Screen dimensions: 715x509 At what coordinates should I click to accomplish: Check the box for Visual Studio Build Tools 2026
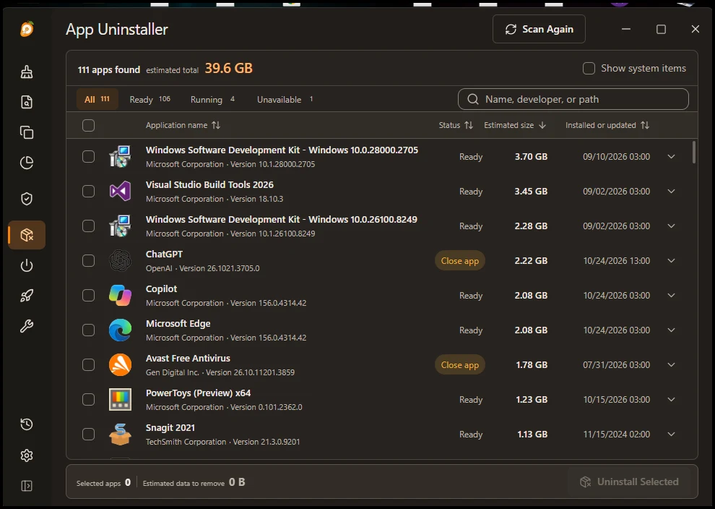pos(88,192)
